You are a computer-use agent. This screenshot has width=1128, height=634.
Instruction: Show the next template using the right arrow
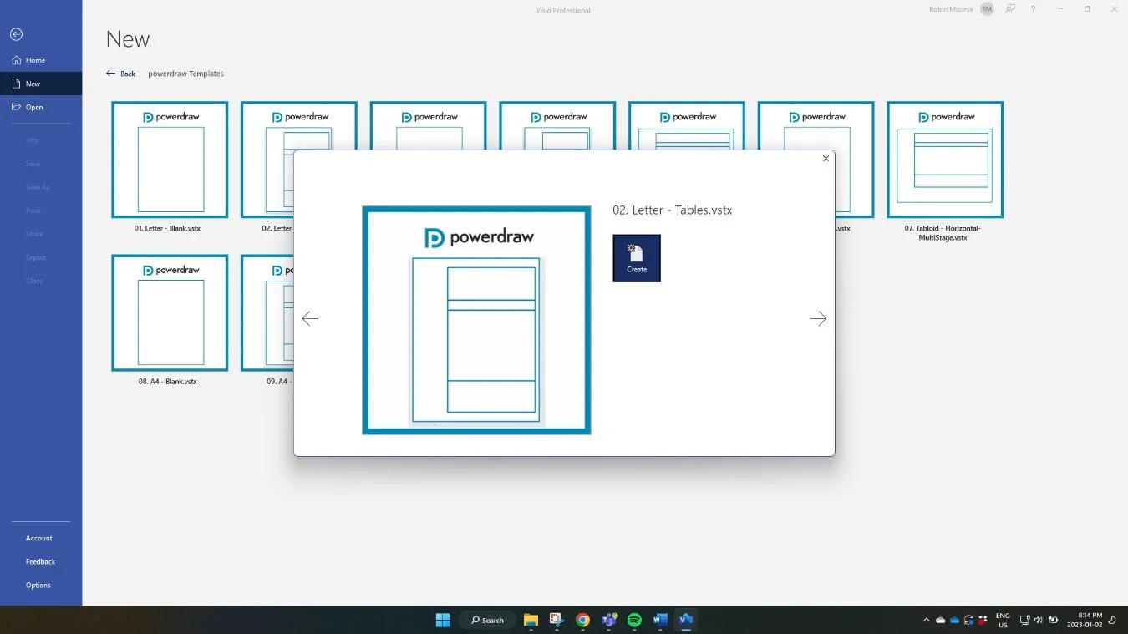[817, 318]
